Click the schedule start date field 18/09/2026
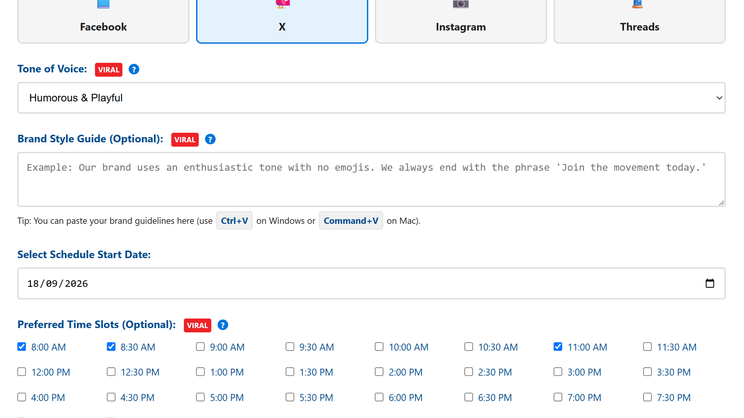This screenshot has height=418, width=744. coord(372,283)
